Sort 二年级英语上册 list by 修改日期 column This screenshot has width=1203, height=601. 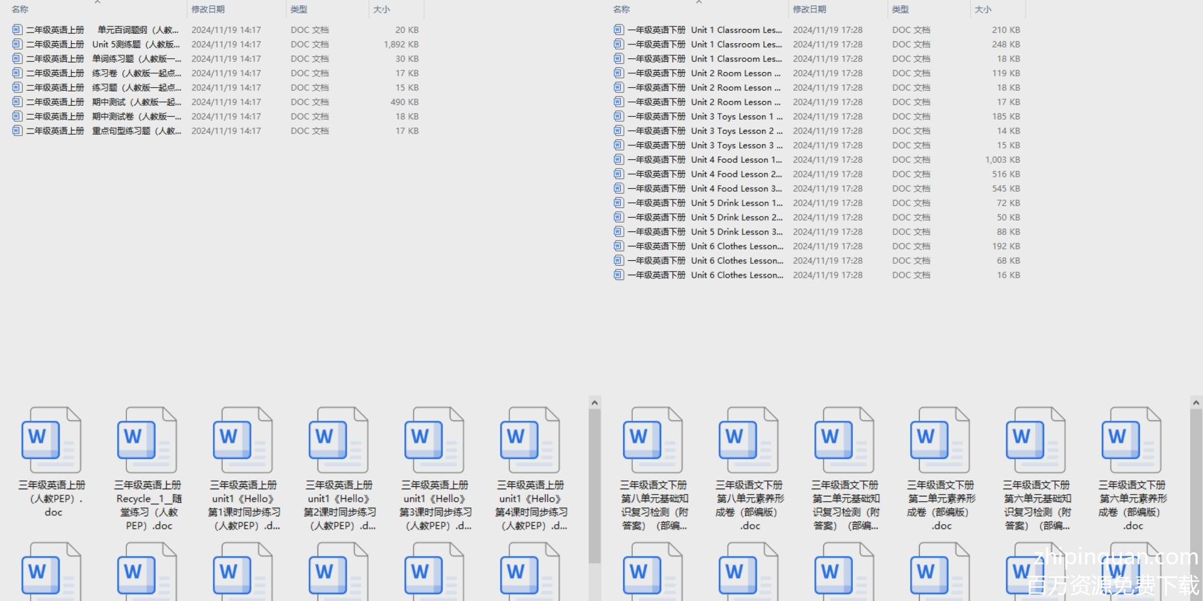[208, 10]
